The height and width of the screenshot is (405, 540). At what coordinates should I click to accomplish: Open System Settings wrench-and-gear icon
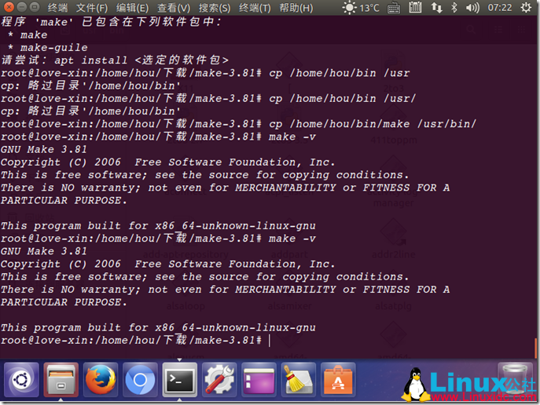tap(219, 380)
